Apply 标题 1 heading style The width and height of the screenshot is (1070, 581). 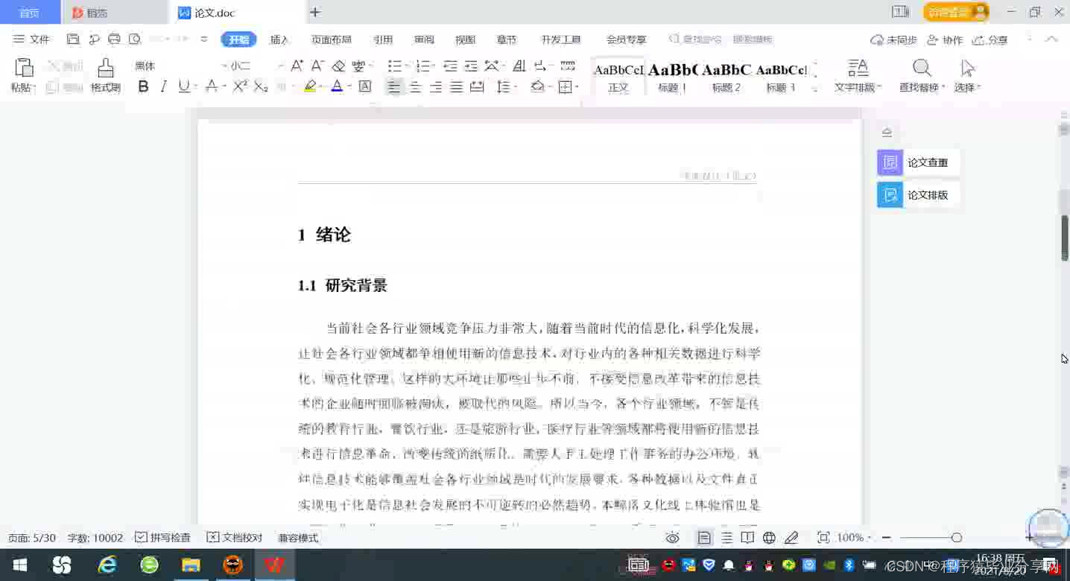(x=672, y=77)
